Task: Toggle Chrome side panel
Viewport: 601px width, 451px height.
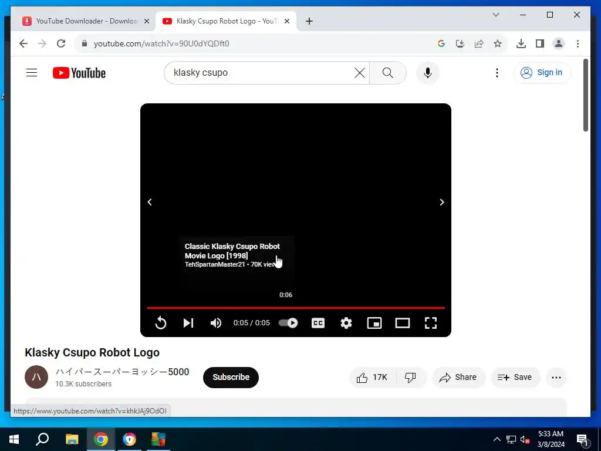Action: 540,43
